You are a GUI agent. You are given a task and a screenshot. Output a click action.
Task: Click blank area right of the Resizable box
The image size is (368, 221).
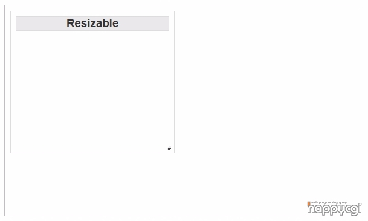point(268,82)
